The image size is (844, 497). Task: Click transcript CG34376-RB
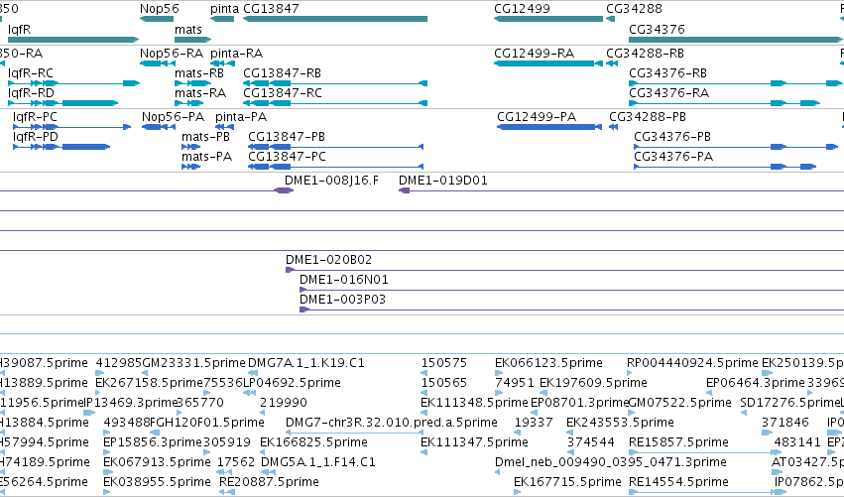[x=735, y=83]
